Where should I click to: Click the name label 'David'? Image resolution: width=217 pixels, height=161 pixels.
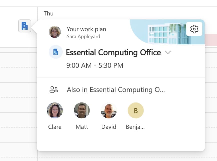click(109, 127)
